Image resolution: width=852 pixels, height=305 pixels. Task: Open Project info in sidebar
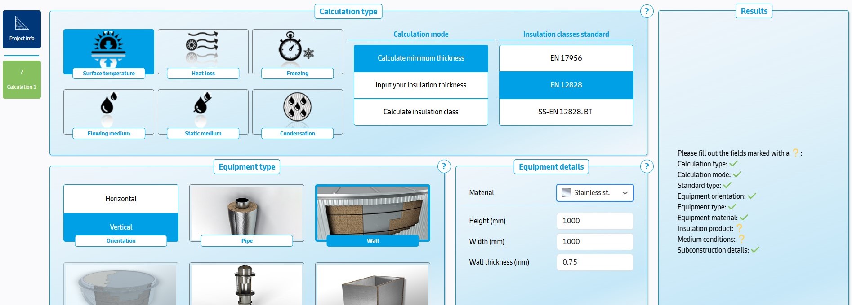tap(22, 30)
